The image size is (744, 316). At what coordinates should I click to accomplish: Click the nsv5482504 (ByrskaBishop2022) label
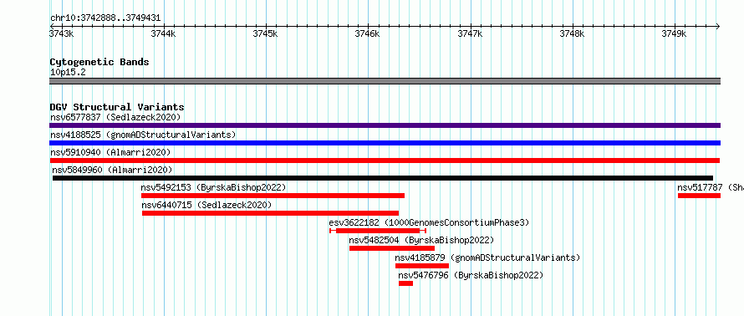pos(421,240)
